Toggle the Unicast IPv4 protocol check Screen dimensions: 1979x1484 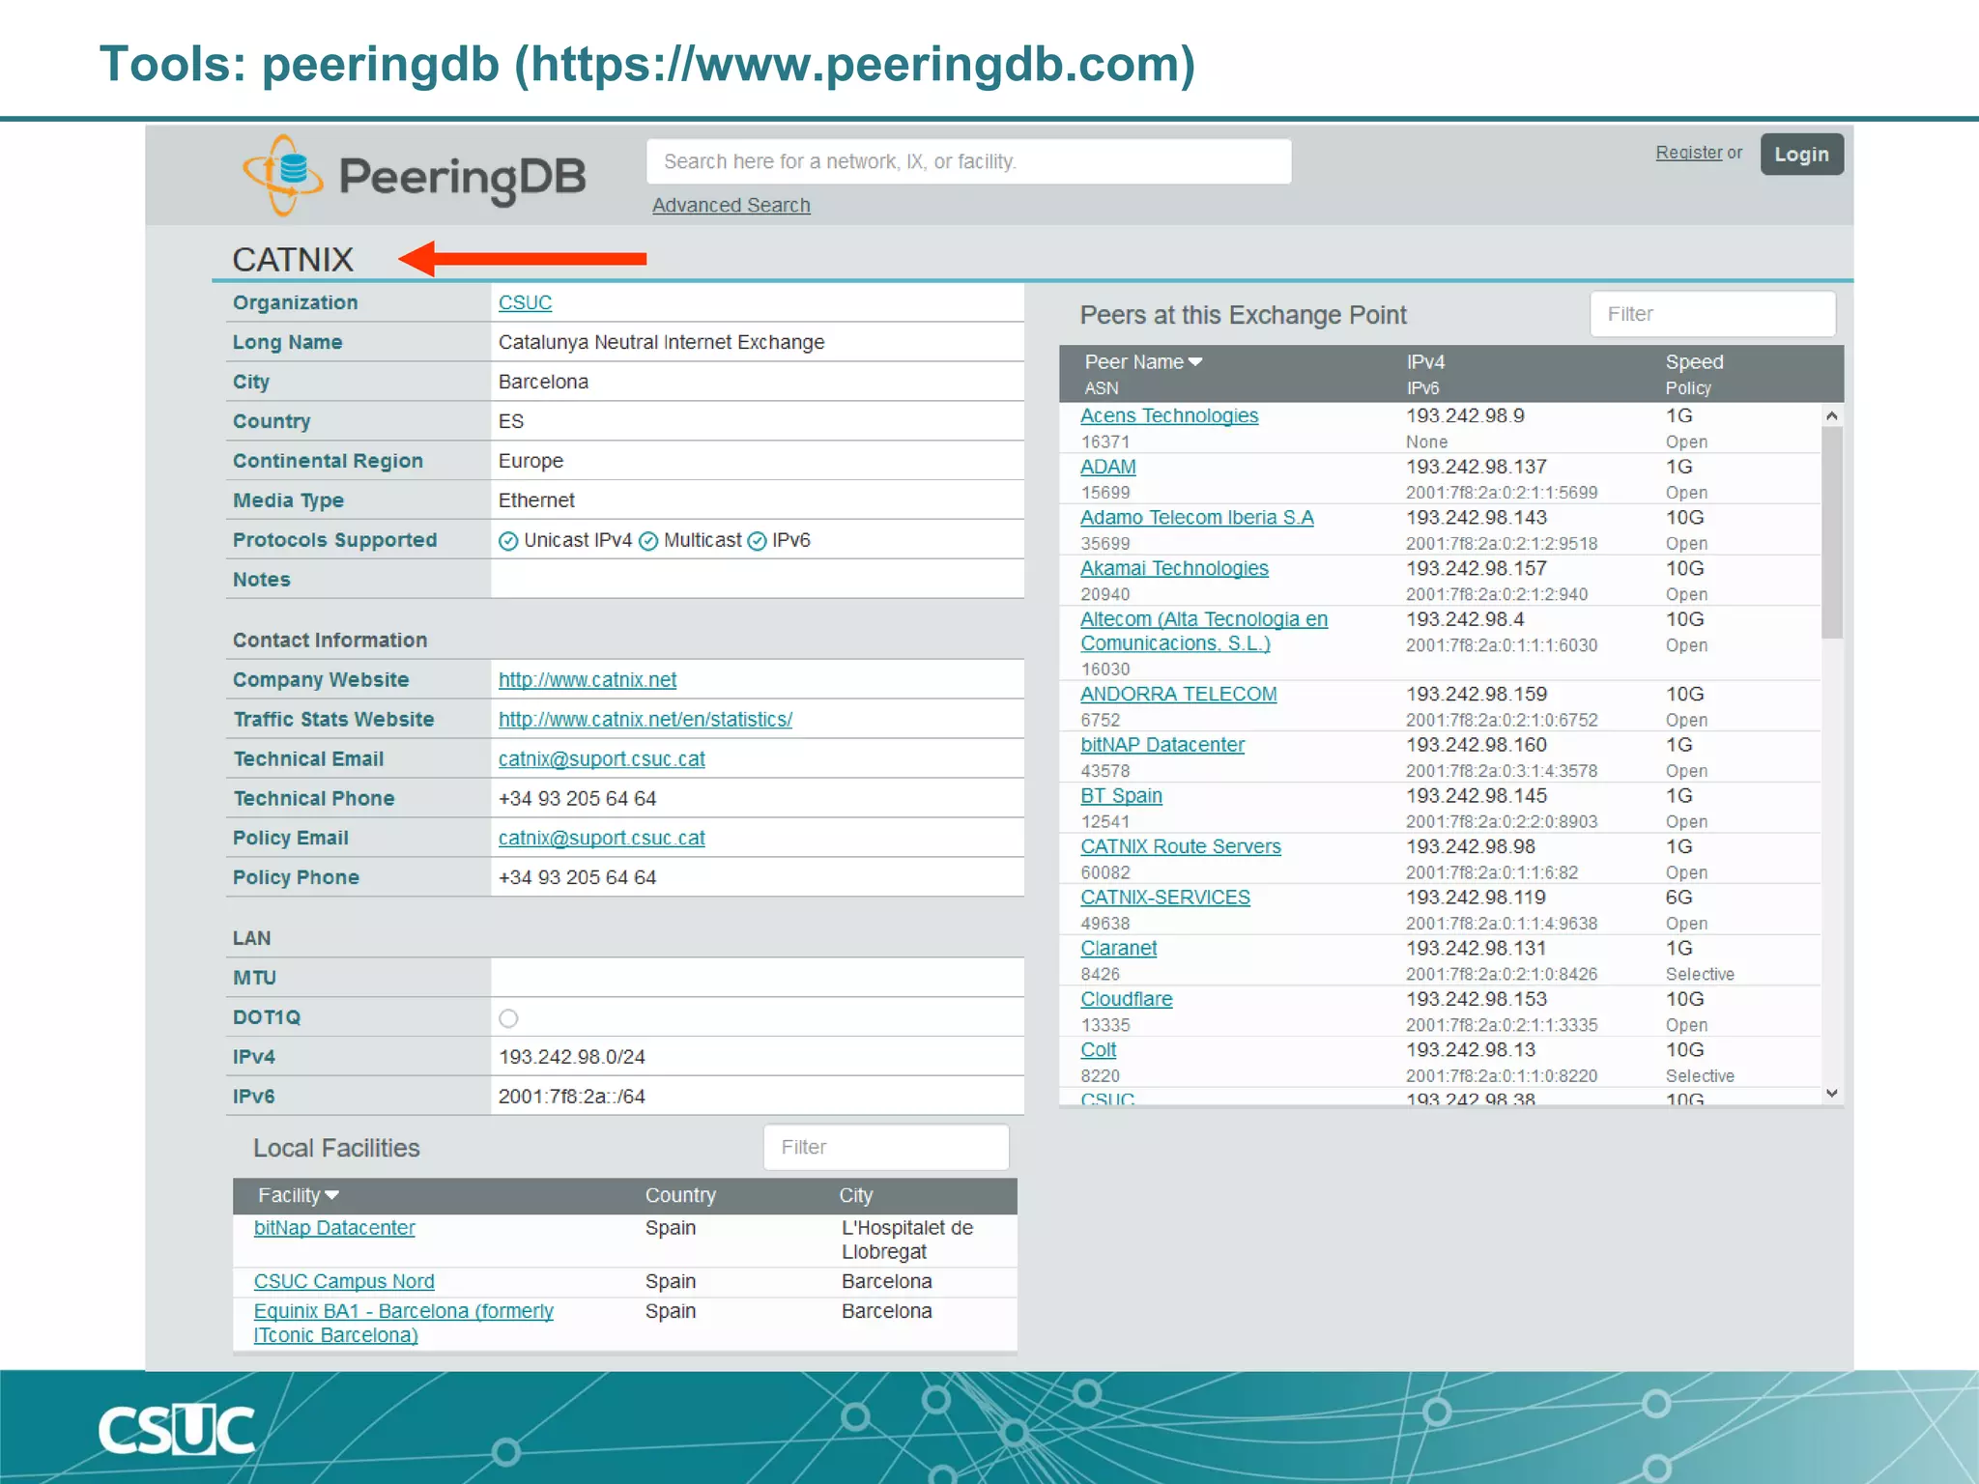pos(508,541)
